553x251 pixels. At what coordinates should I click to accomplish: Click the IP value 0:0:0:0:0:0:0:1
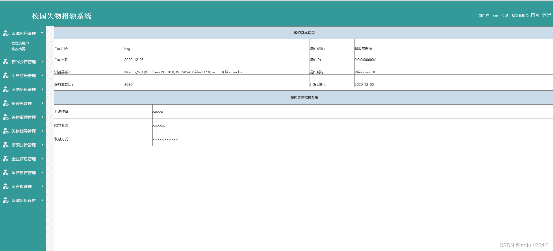click(365, 60)
